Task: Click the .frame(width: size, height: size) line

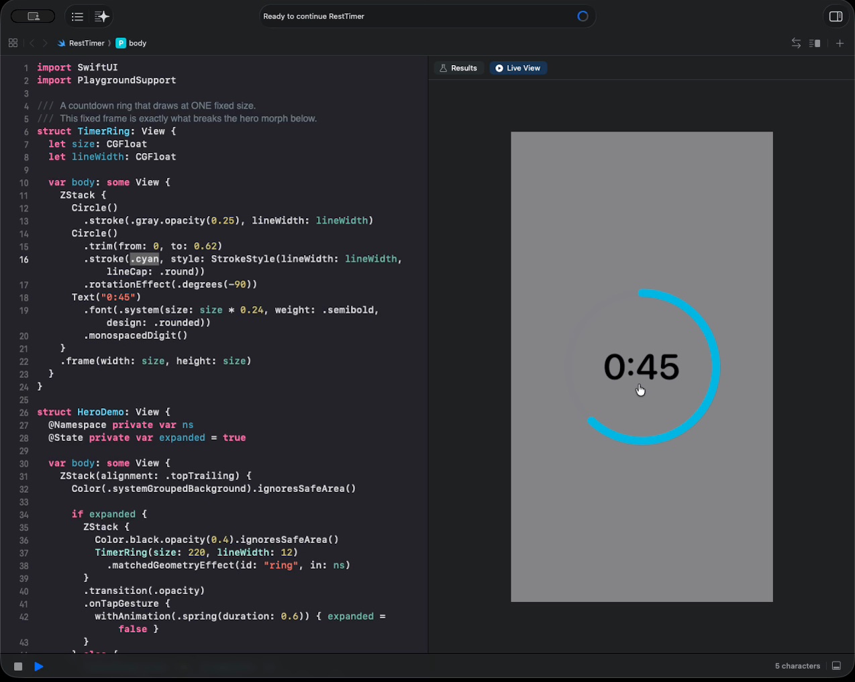Action: 156,361
